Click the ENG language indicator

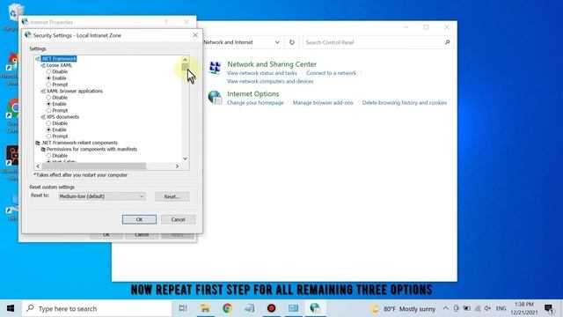[501, 308]
